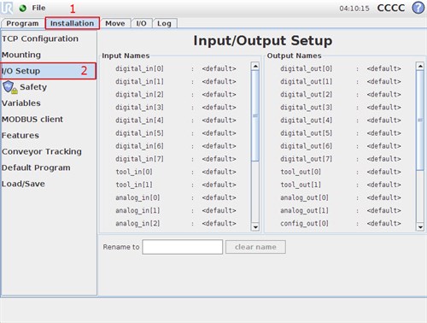Open Default Program in the sidebar
Screen dimensions: 427x323
point(36,167)
